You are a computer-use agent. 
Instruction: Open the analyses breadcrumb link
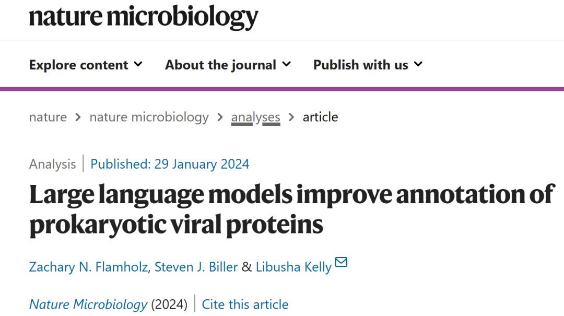tap(255, 117)
